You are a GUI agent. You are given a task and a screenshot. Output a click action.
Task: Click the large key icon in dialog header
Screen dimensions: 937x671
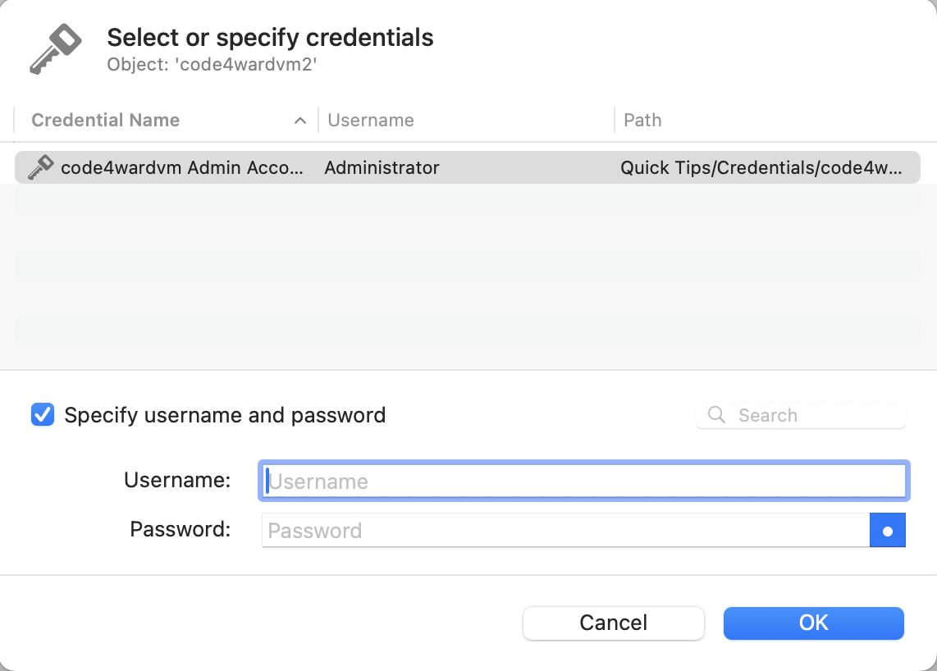click(x=56, y=49)
